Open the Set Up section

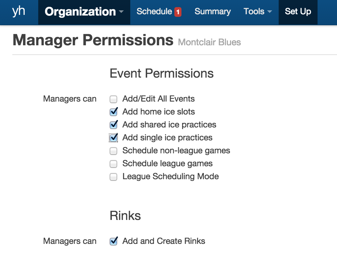[x=298, y=12]
